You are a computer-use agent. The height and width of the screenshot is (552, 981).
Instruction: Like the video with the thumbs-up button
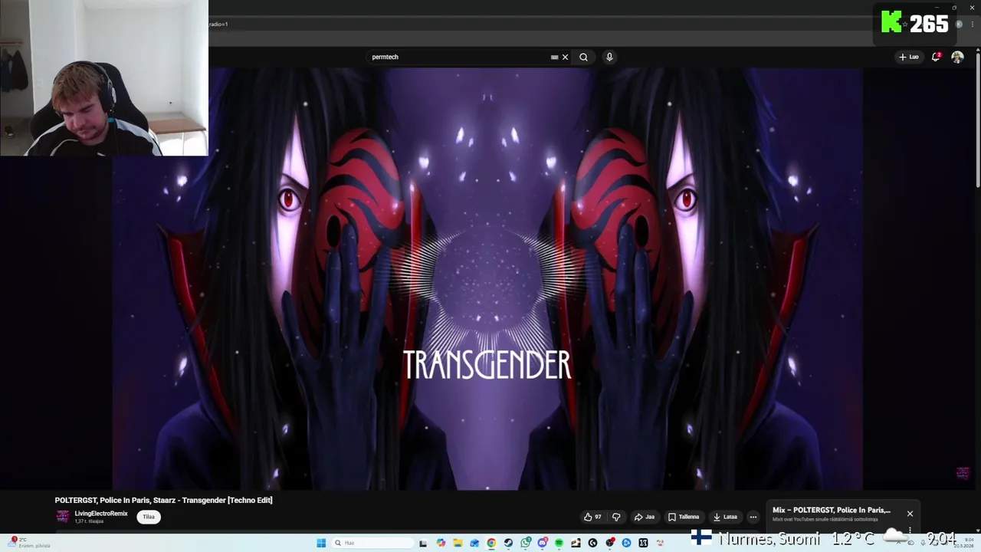pos(592,517)
